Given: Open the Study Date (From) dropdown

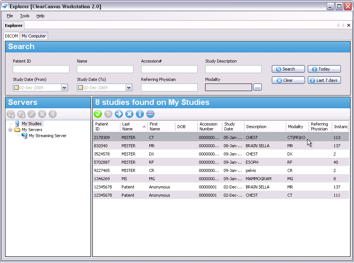Looking at the screenshot, I should pyautogui.click(x=64, y=88).
